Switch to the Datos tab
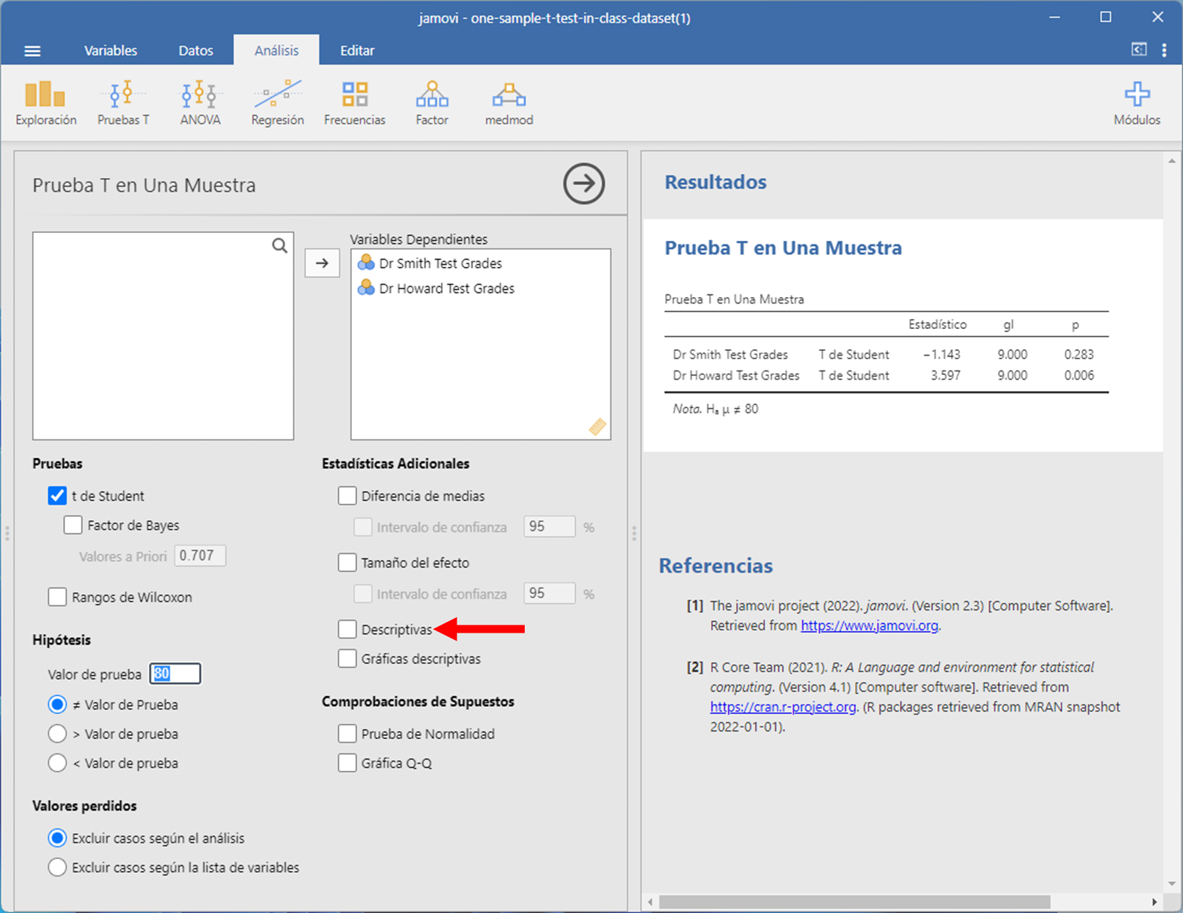Screen dimensions: 1183x913 (196, 51)
